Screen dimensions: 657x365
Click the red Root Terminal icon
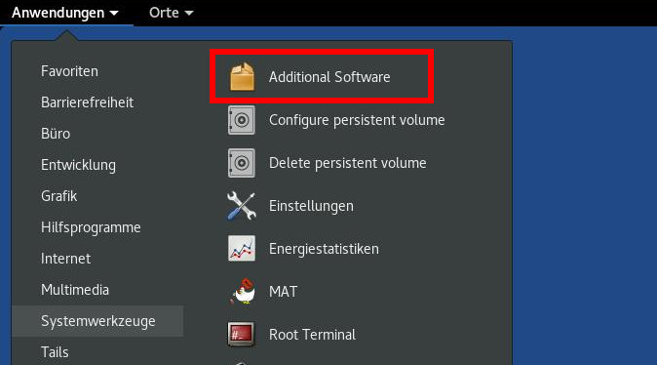pos(241,335)
